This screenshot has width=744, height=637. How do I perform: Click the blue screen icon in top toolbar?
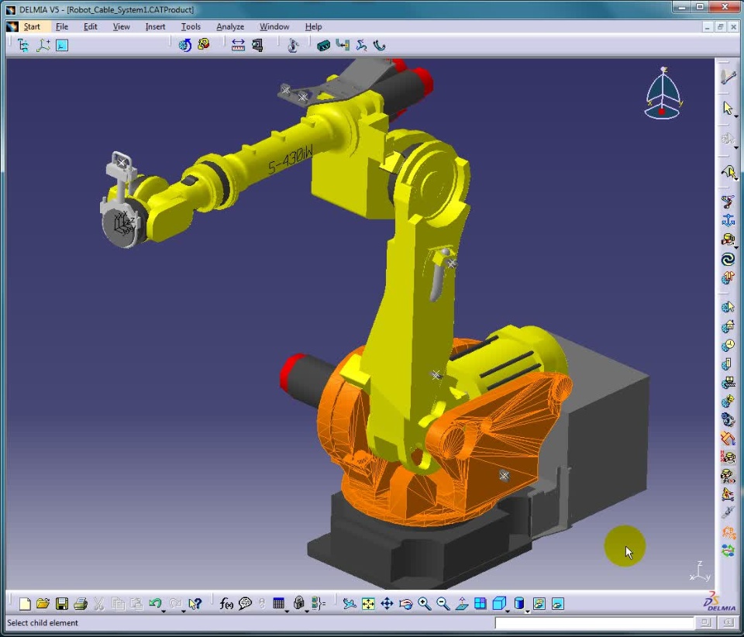[62, 45]
